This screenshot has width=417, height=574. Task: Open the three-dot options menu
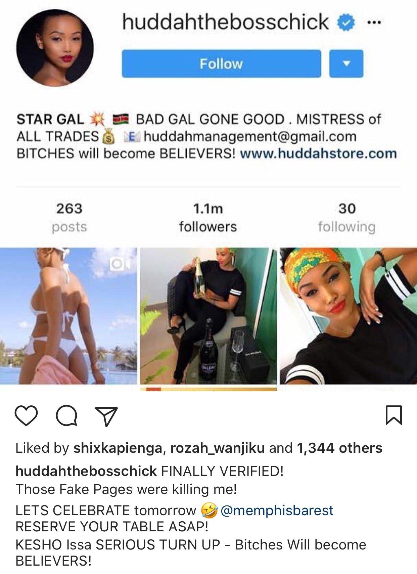[374, 23]
